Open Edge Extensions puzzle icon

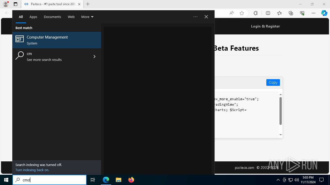[255, 13]
